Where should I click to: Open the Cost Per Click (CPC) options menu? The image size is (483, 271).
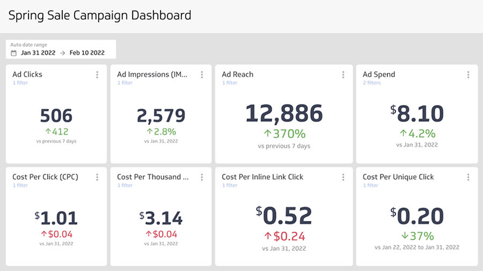click(97, 178)
